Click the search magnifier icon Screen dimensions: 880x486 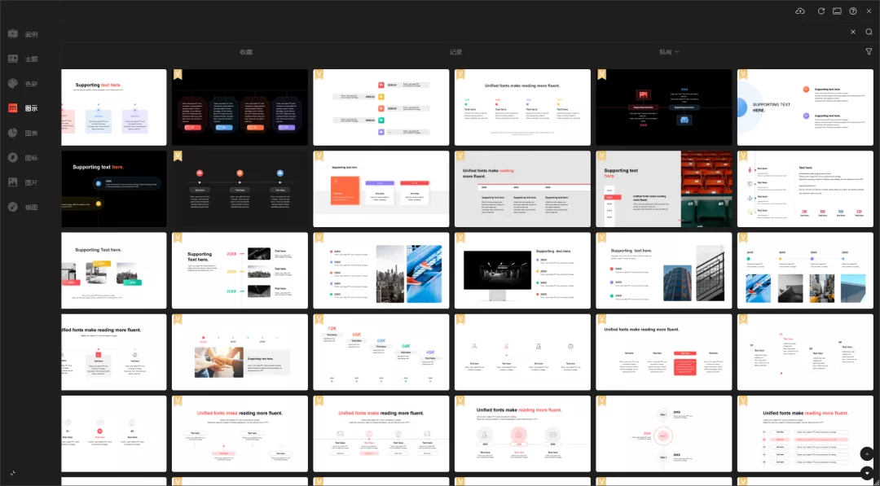[x=869, y=32]
